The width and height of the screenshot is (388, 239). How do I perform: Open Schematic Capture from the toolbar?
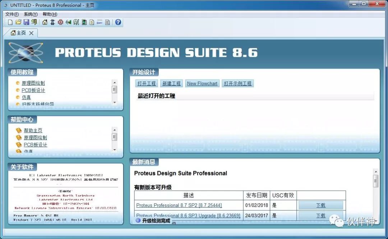(52, 22)
